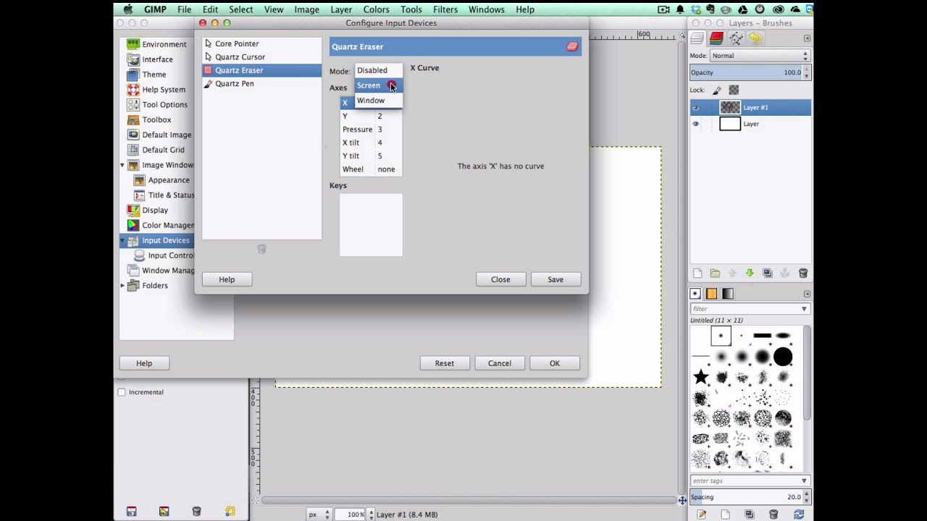Select the Pressure axis row
The height and width of the screenshot is (521, 927).
click(370, 130)
